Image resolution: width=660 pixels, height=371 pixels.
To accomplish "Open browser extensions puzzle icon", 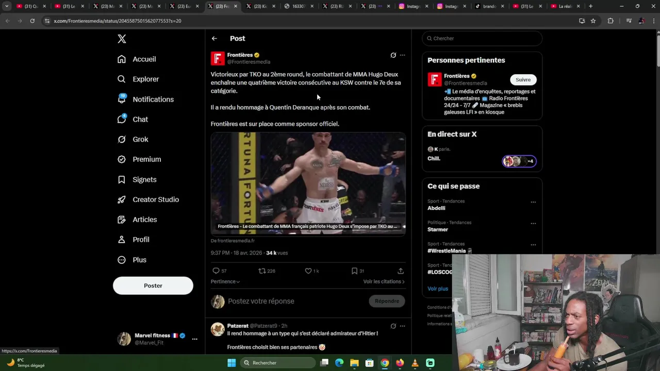I will 610,21.
